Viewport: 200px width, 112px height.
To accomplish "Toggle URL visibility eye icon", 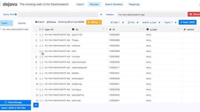I will 101,15.
